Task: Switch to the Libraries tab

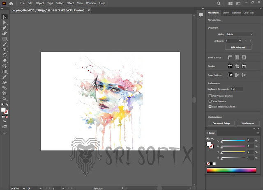Action: click(x=236, y=13)
